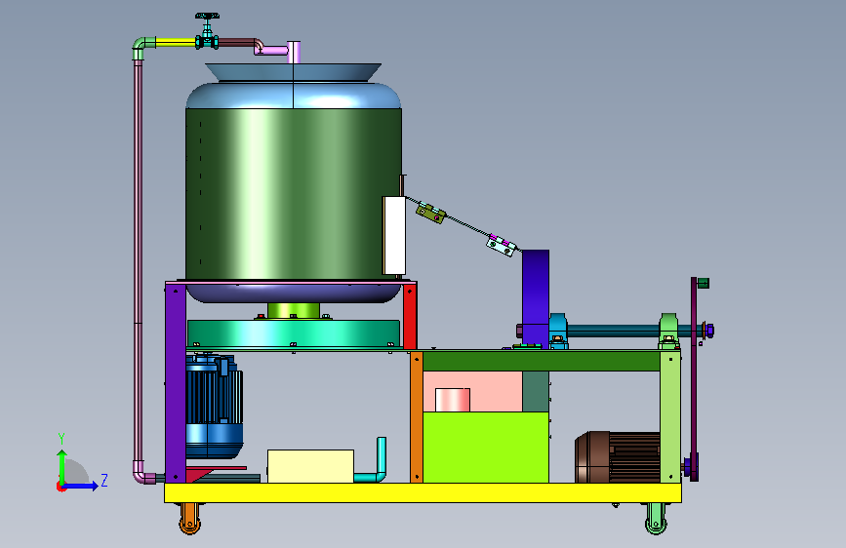The height and width of the screenshot is (548, 846).
Task: Select the light green right frame post
Action: pyautogui.click(x=670, y=416)
